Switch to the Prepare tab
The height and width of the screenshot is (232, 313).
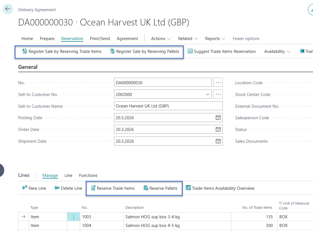click(47, 39)
